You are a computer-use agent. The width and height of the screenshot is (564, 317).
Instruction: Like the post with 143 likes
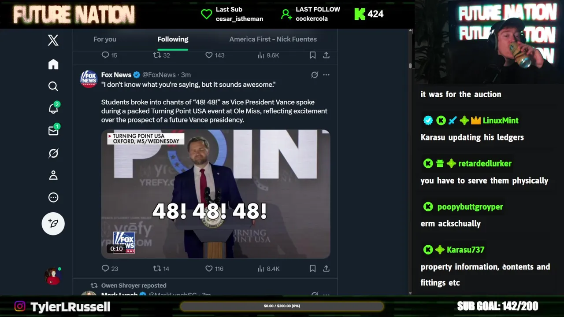215,55
